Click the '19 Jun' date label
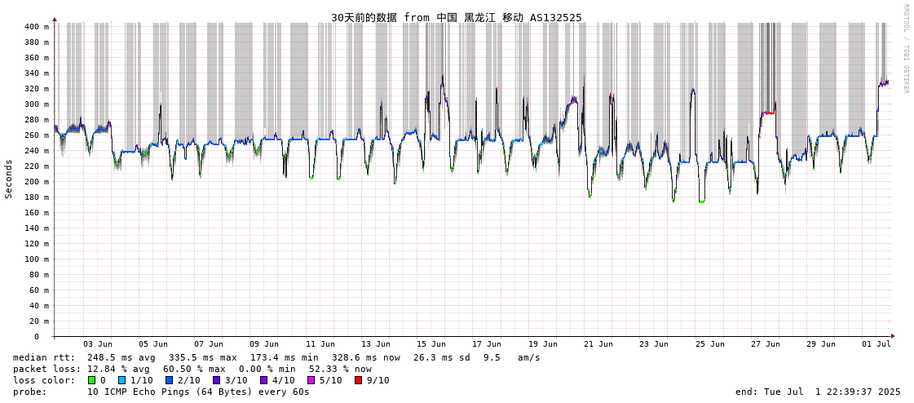This screenshot has width=914, height=403. click(543, 344)
